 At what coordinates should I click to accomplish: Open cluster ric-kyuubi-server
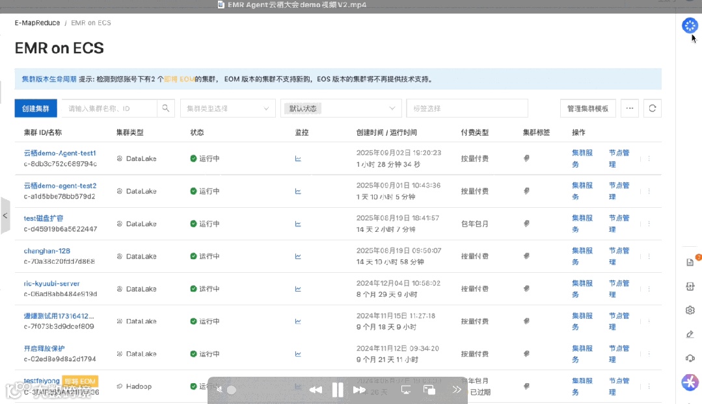click(x=51, y=283)
